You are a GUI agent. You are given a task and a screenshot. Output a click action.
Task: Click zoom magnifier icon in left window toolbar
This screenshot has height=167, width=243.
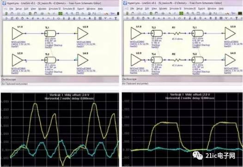[x=67, y=14]
